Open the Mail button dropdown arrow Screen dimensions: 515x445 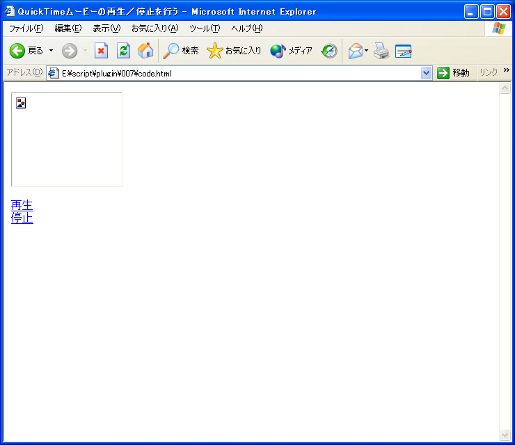pos(367,51)
